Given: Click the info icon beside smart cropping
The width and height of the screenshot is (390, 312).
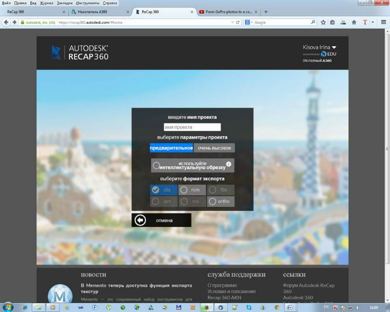Looking at the screenshot, I should click(x=229, y=164).
